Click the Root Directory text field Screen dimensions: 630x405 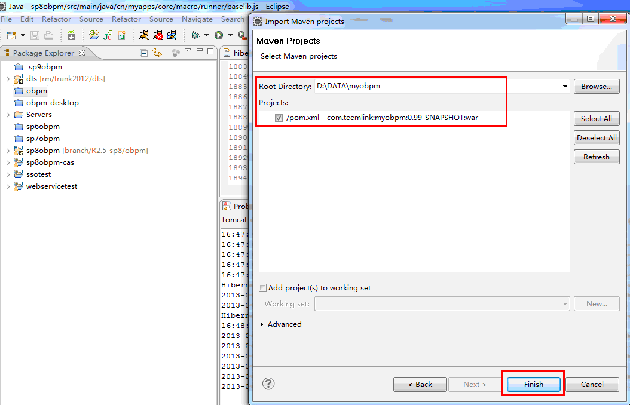(x=437, y=86)
